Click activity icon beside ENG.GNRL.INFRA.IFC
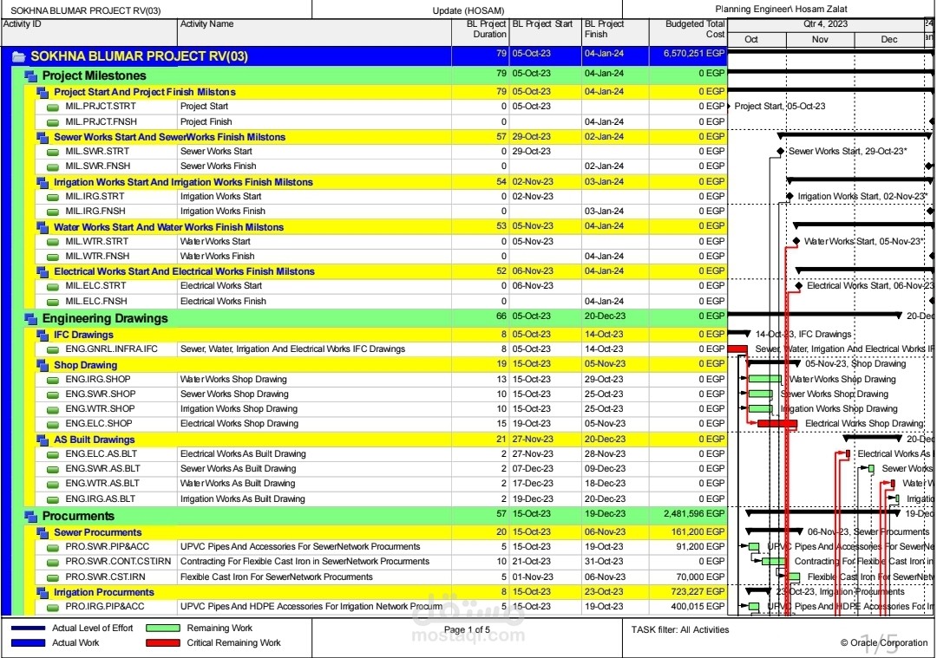The height and width of the screenshot is (658, 937). (53, 350)
